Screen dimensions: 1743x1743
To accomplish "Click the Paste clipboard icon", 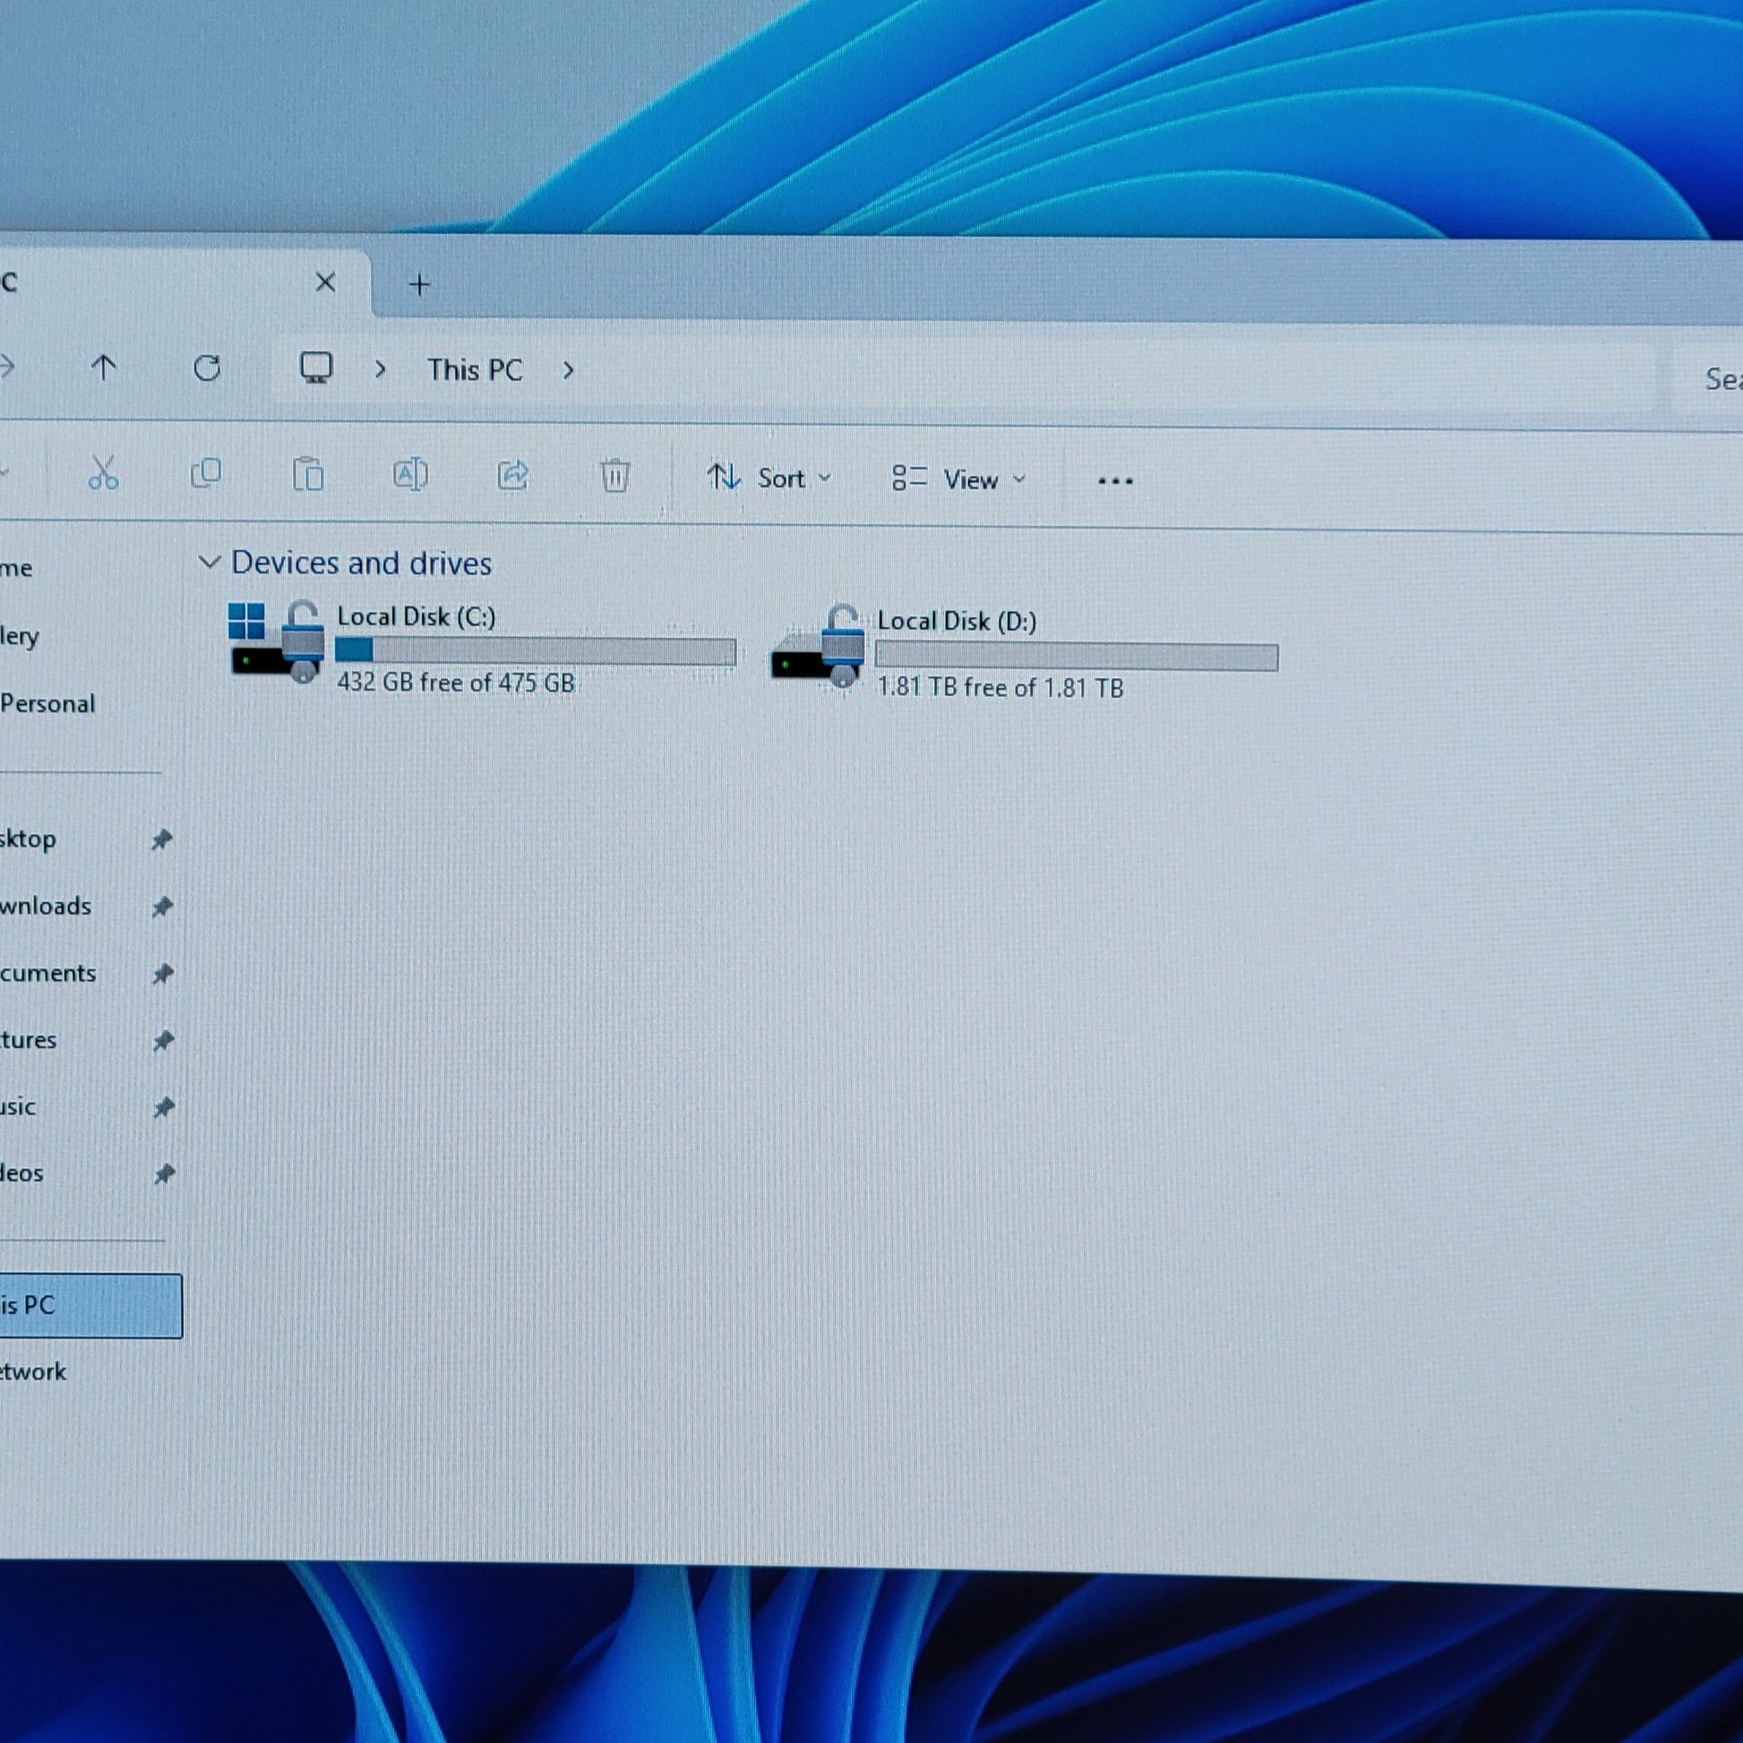I will pos(307,474).
